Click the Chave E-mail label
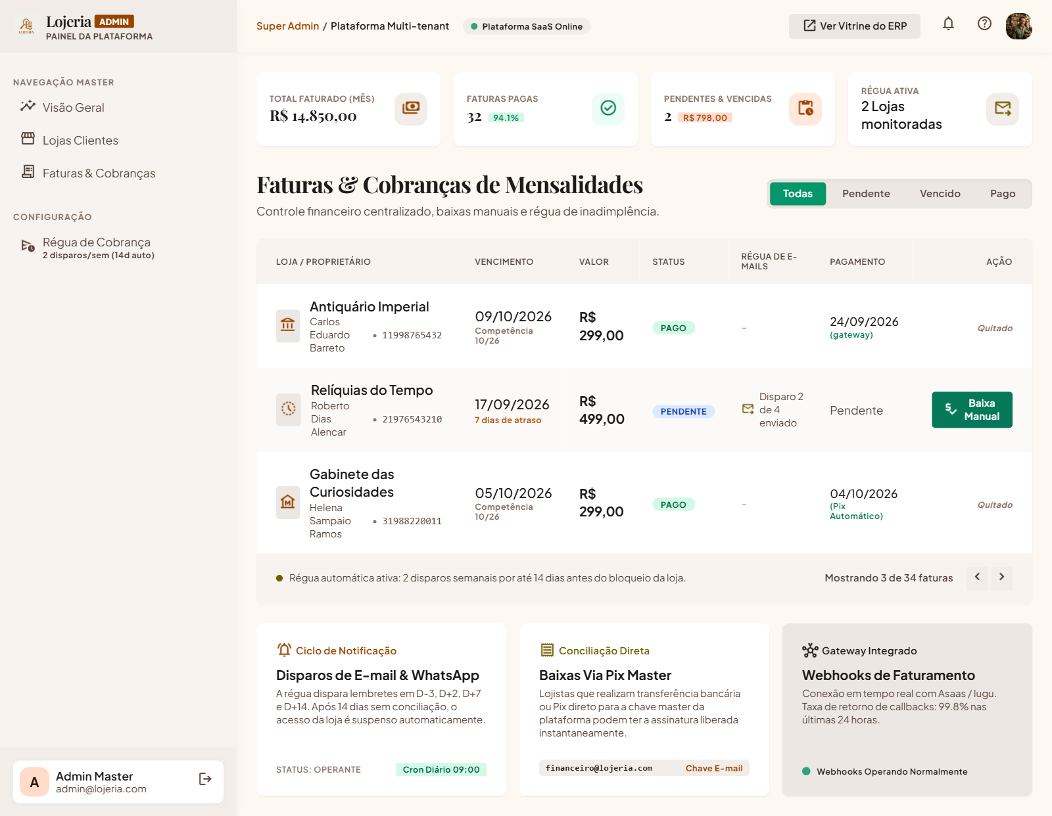 714,768
